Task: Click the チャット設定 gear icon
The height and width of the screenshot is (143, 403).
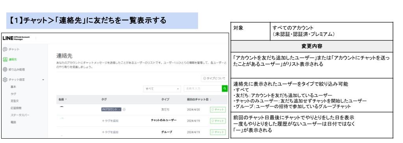Action: coord(5,80)
